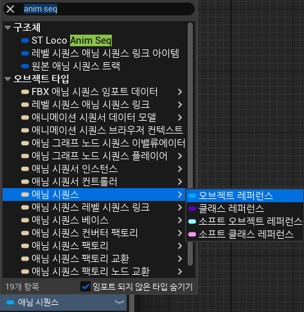This screenshot has width=304, height=312.
Task: Click pill icon of 애님 시퀀스 팩토리
Action: (x=25, y=246)
